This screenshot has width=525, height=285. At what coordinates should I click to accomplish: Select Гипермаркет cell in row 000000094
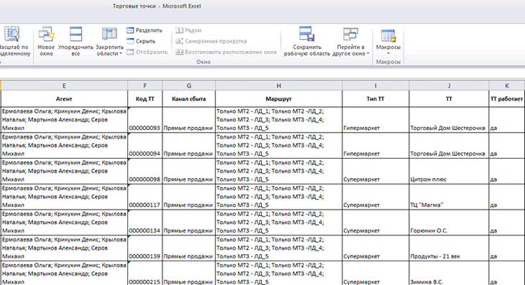pyautogui.click(x=375, y=145)
